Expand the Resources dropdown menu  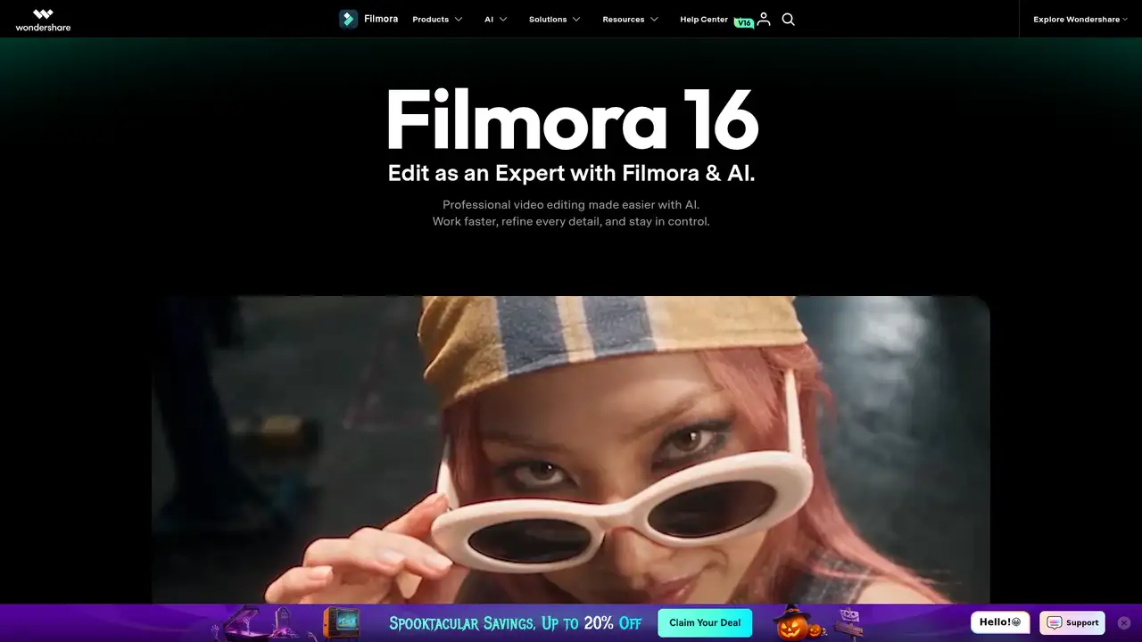point(631,19)
